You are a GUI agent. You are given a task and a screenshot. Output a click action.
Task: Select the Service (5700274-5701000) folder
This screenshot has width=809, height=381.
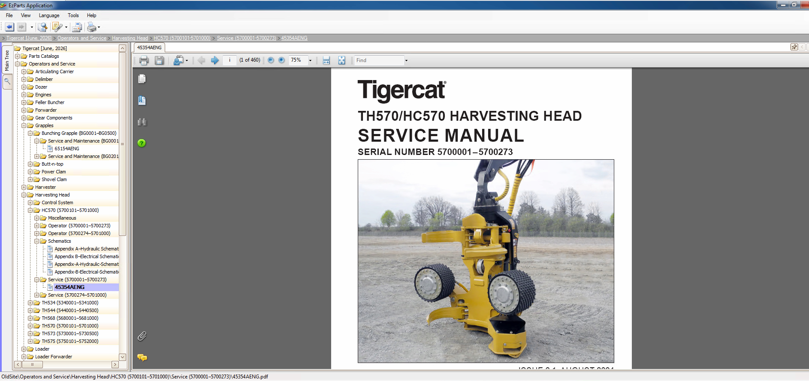coord(77,295)
